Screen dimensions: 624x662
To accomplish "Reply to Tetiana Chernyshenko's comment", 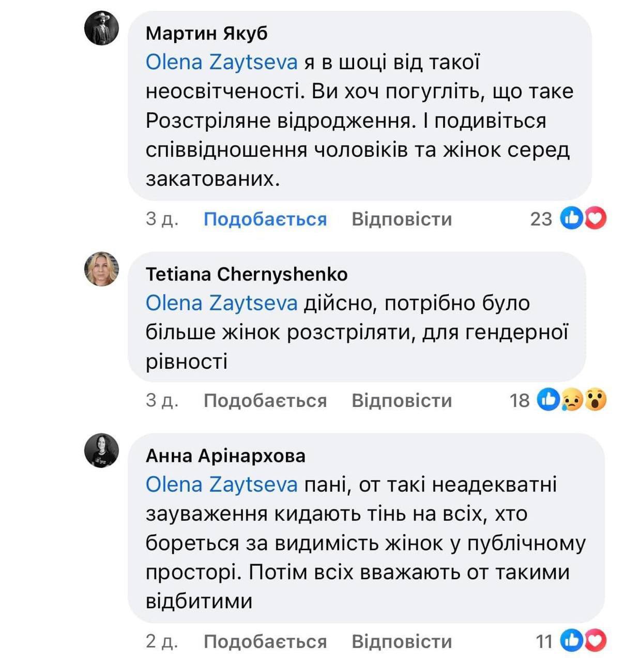I will click(x=402, y=400).
